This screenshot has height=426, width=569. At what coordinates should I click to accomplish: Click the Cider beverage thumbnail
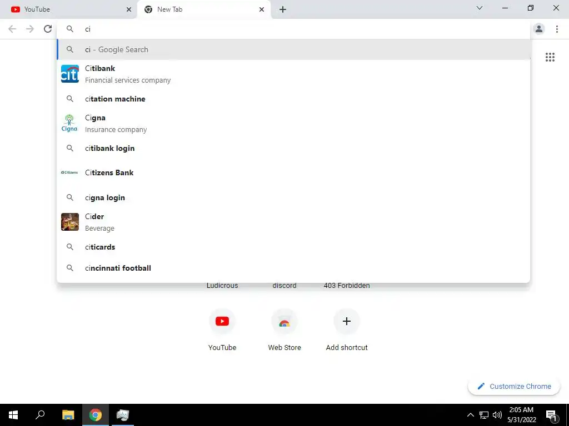(x=69, y=222)
